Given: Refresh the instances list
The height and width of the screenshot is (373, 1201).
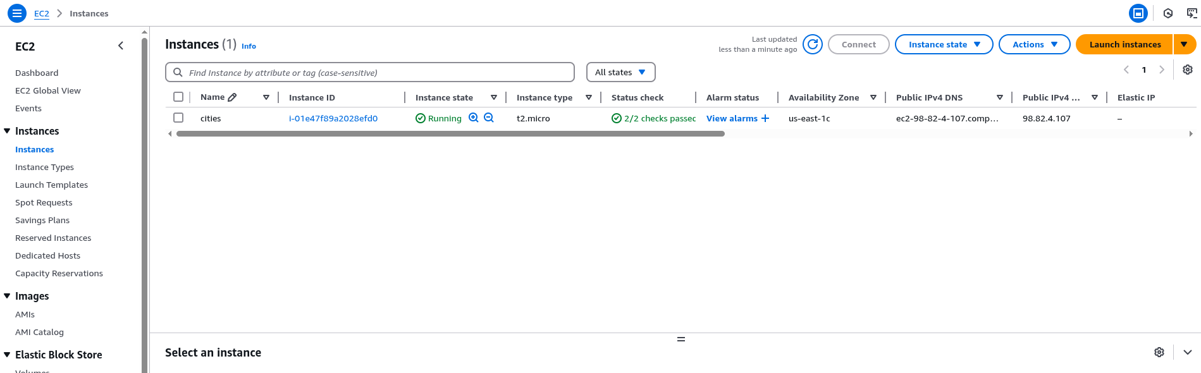Looking at the screenshot, I should [813, 44].
